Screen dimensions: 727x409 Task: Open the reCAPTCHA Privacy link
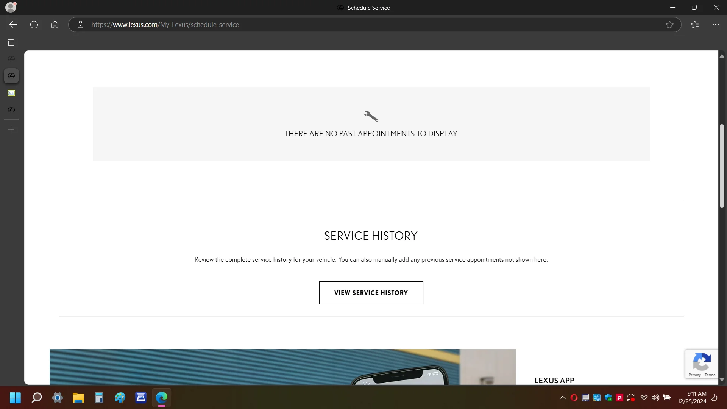[x=694, y=375]
